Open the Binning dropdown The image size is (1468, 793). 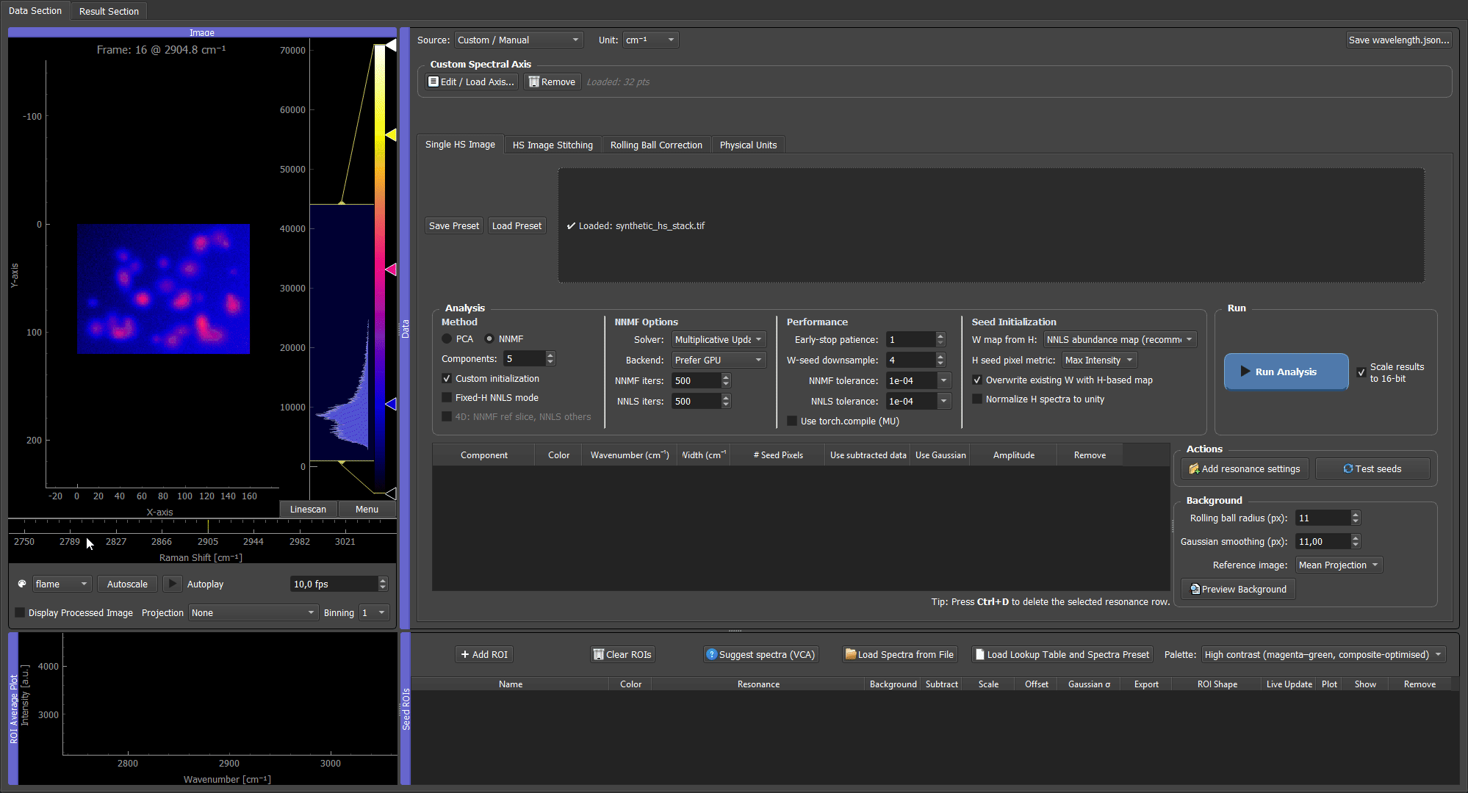tap(374, 612)
